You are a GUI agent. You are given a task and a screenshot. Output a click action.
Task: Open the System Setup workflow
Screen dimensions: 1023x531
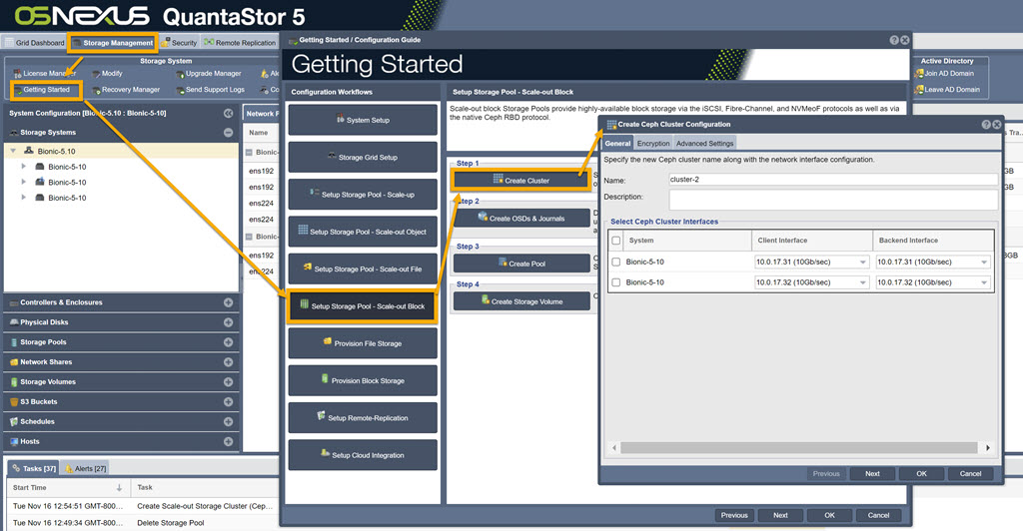point(363,120)
